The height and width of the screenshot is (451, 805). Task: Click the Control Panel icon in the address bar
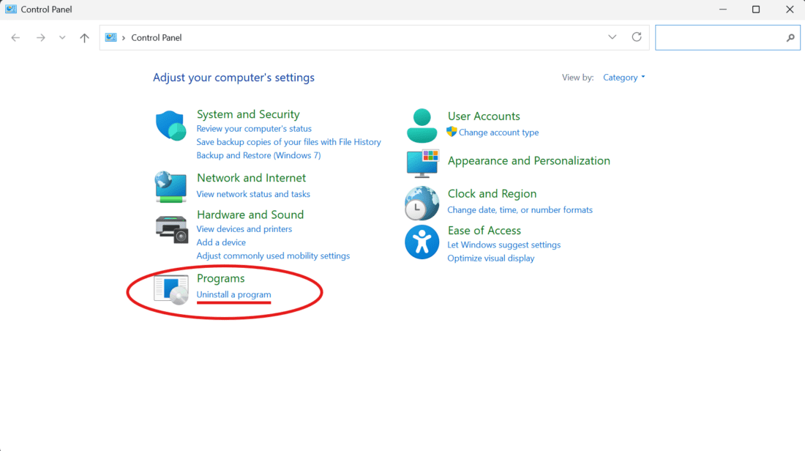coord(111,37)
